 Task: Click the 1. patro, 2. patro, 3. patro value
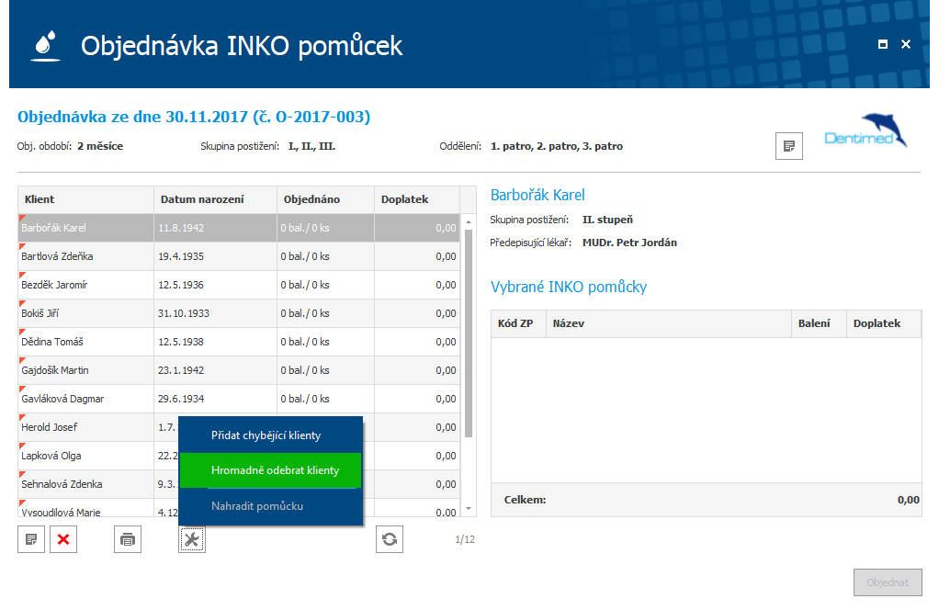(x=557, y=146)
